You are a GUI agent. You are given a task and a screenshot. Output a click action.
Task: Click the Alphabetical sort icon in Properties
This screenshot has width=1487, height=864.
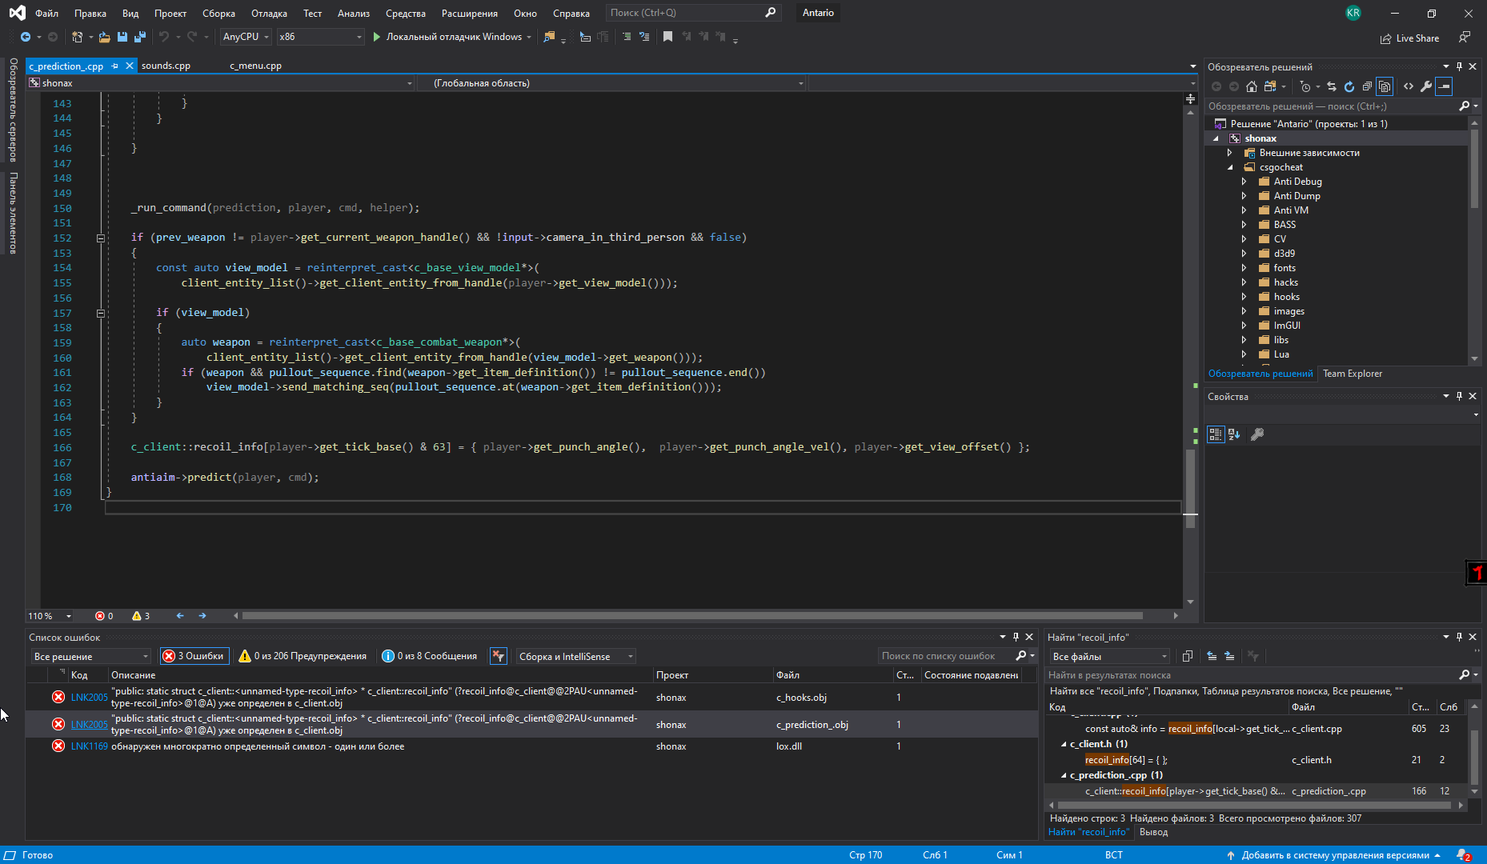[x=1234, y=434]
